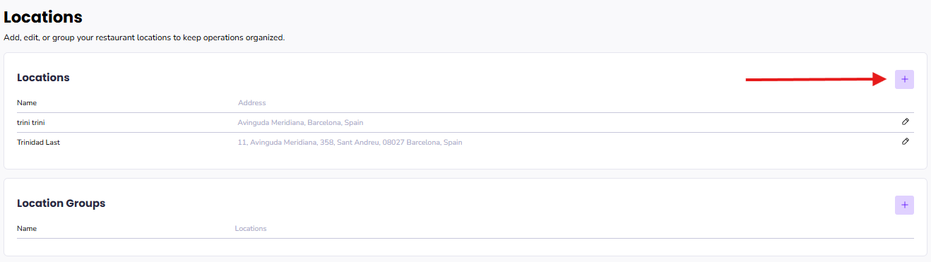Click the Locations card heading
Image resolution: width=931 pixels, height=262 pixels.
pos(43,78)
